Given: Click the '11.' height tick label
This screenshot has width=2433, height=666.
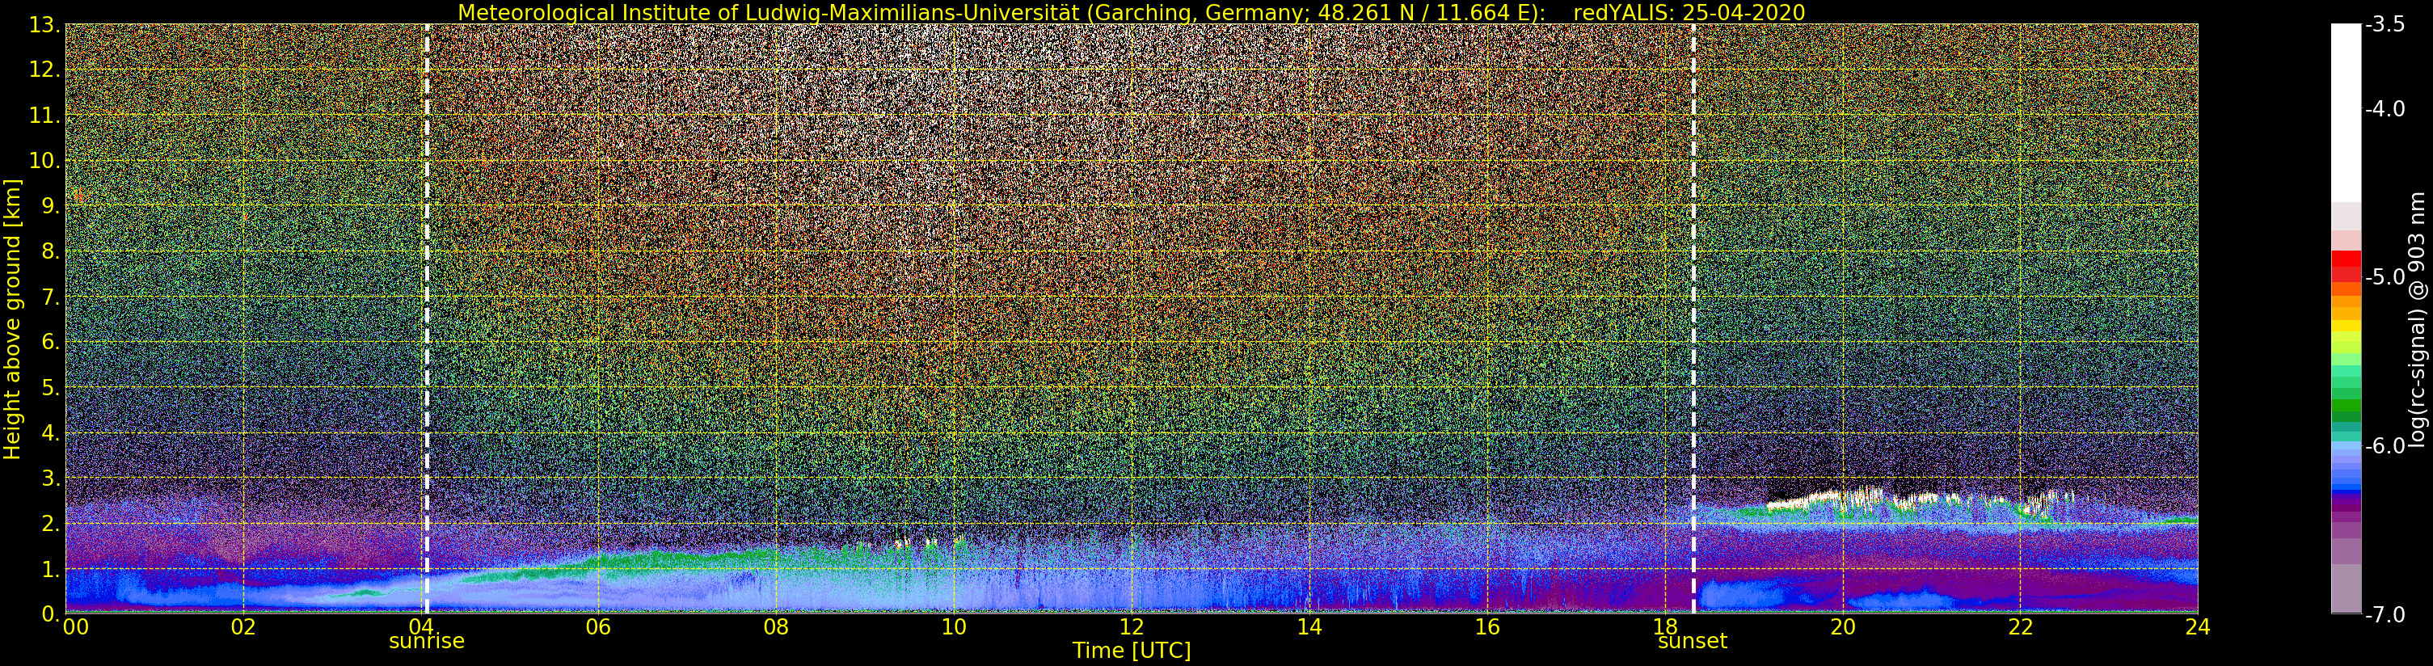Looking at the screenshot, I should (x=45, y=116).
